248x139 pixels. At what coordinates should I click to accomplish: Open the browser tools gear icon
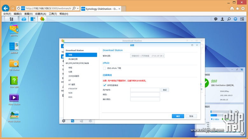coord(243,9)
